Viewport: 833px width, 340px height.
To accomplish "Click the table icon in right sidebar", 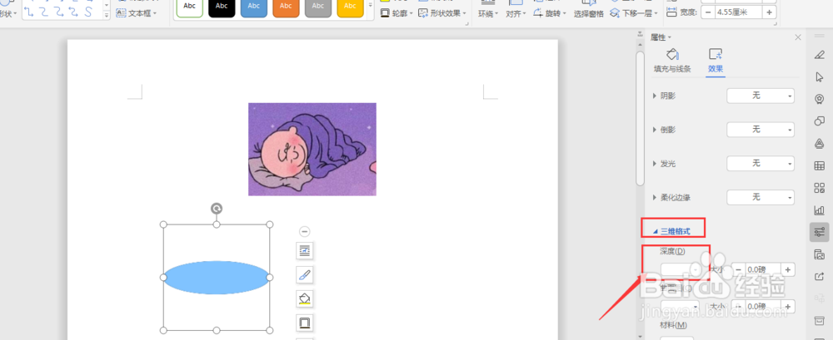I will pos(819,165).
